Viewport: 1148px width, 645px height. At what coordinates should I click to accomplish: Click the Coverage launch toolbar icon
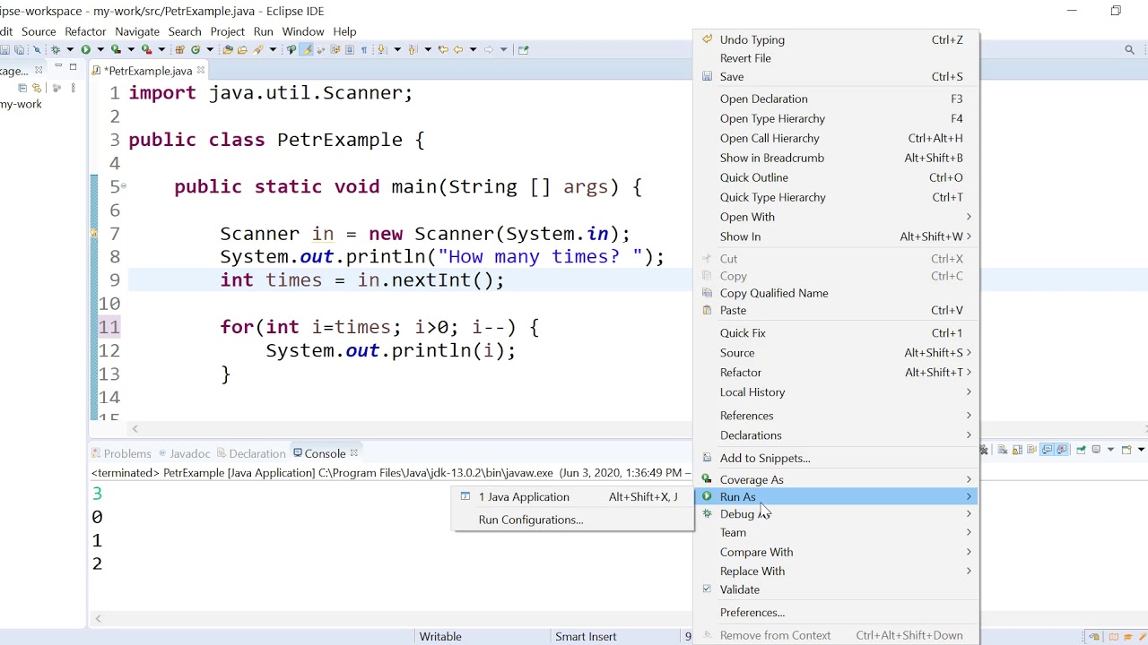click(x=116, y=50)
